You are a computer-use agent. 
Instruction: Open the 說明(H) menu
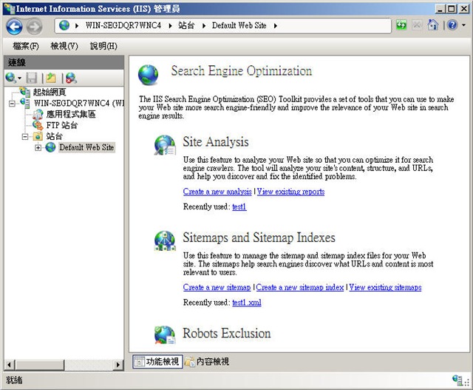[x=103, y=46]
